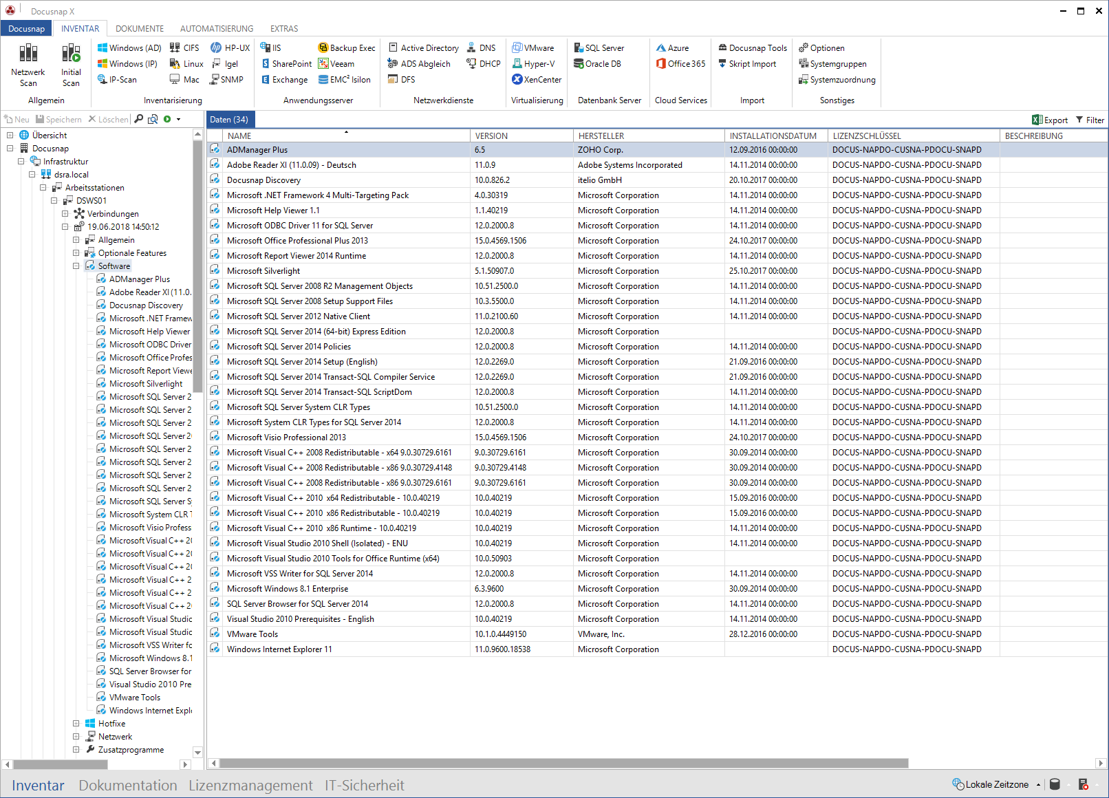Image resolution: width=1109 pixels, height=798 pixels.
Task: Go to Dokumentation module
Action: click(128, 786)
